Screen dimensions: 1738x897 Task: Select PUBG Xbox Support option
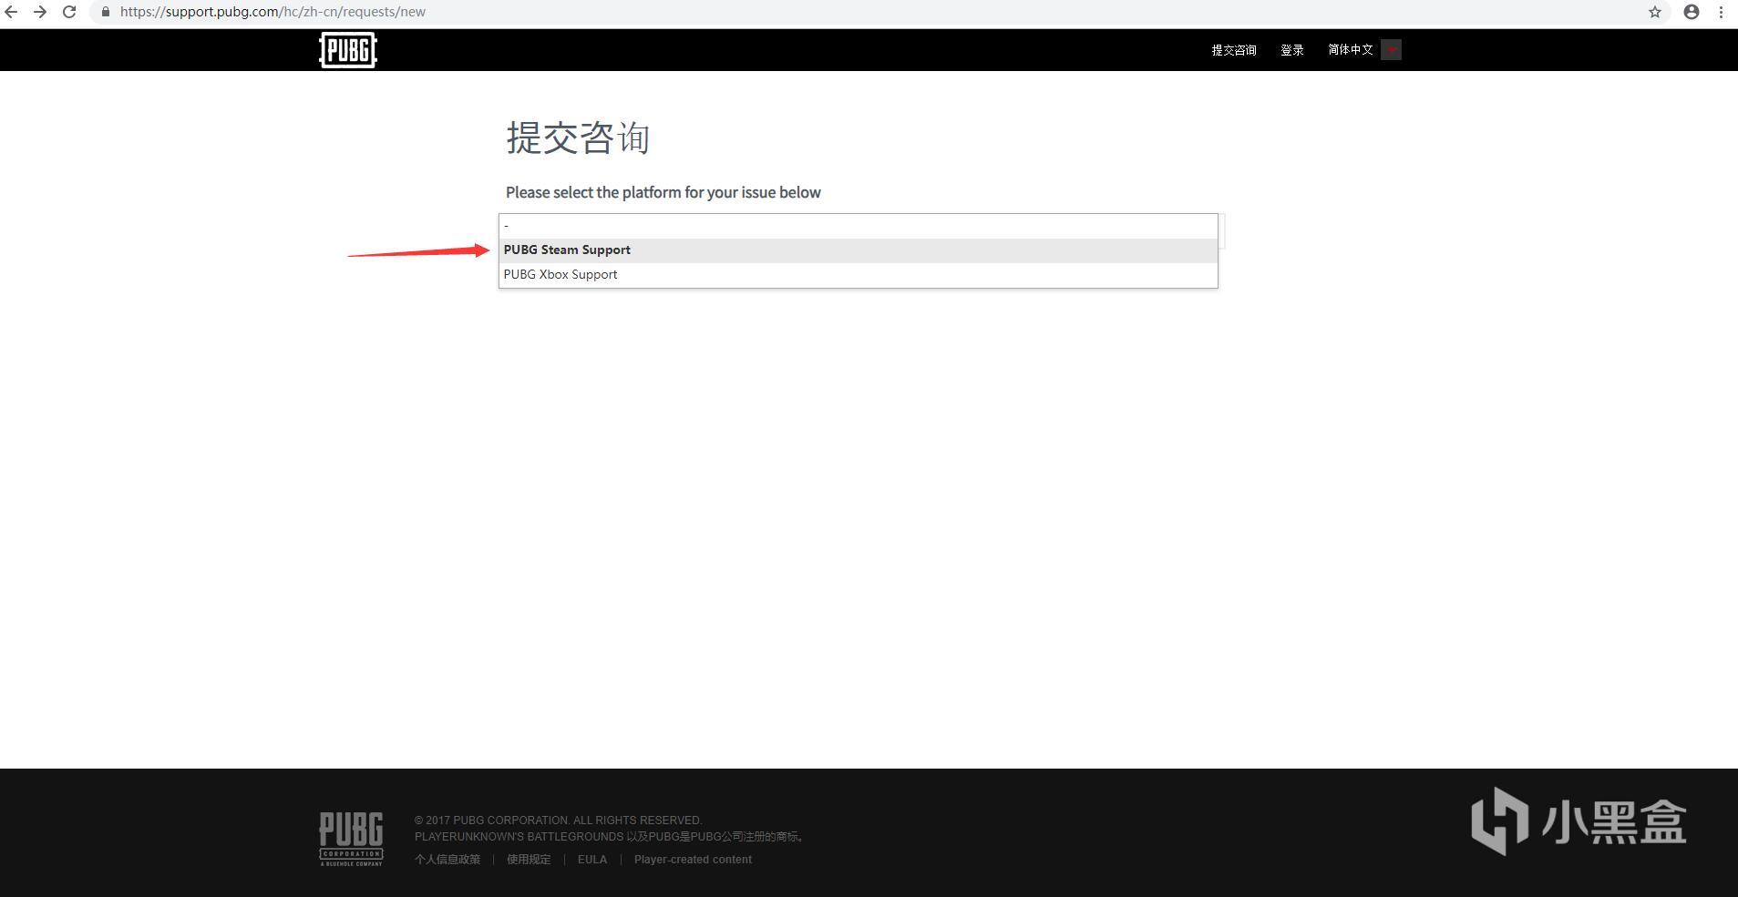pos(560,274)
